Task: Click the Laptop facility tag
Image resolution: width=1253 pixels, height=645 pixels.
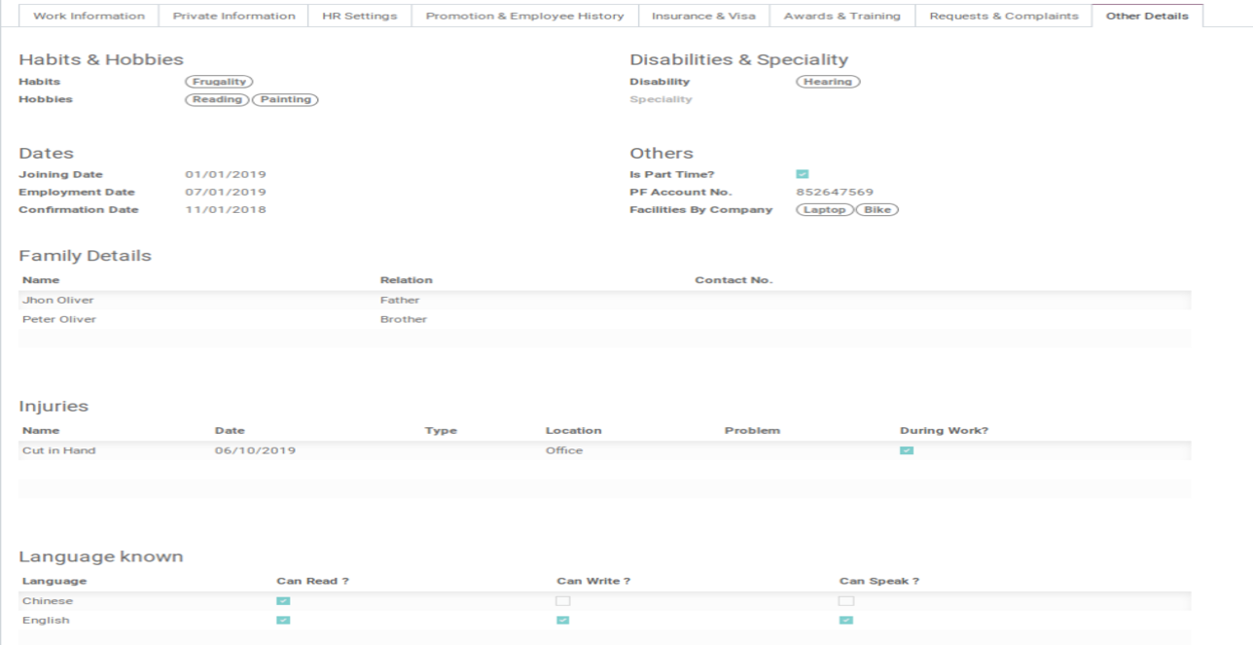Action: pyautogui.click(x=824, y=210)
